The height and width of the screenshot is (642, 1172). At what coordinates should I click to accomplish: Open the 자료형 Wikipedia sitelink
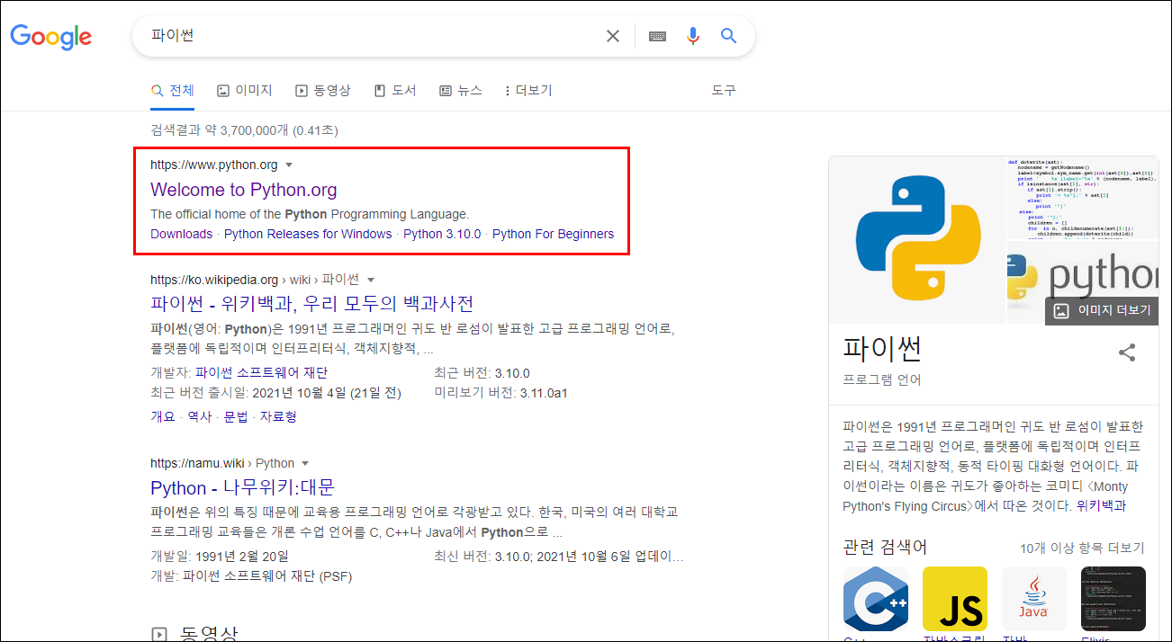278,416
